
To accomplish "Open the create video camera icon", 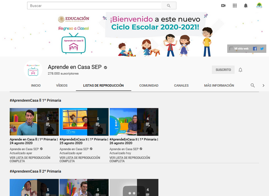I will [223, 6].
